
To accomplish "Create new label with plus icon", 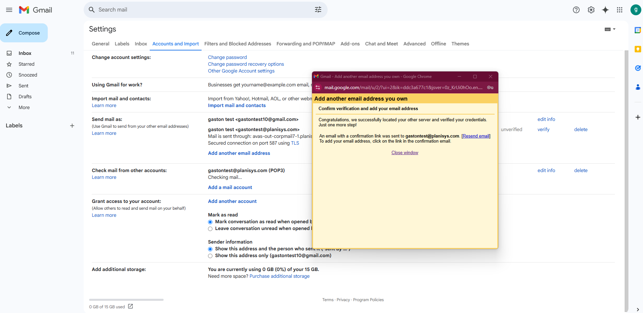I will 72,126.
